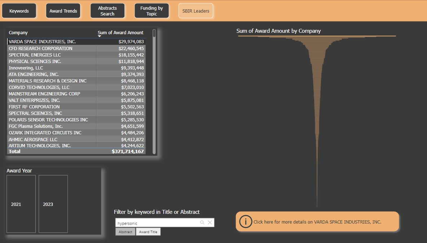Open more details on VARDA SPACE INDUSTRIES
The image size is (427, 243).
click(x=317, y=221)
